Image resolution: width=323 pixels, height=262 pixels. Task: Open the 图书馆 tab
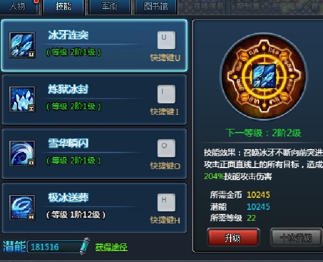pos(156,7)
